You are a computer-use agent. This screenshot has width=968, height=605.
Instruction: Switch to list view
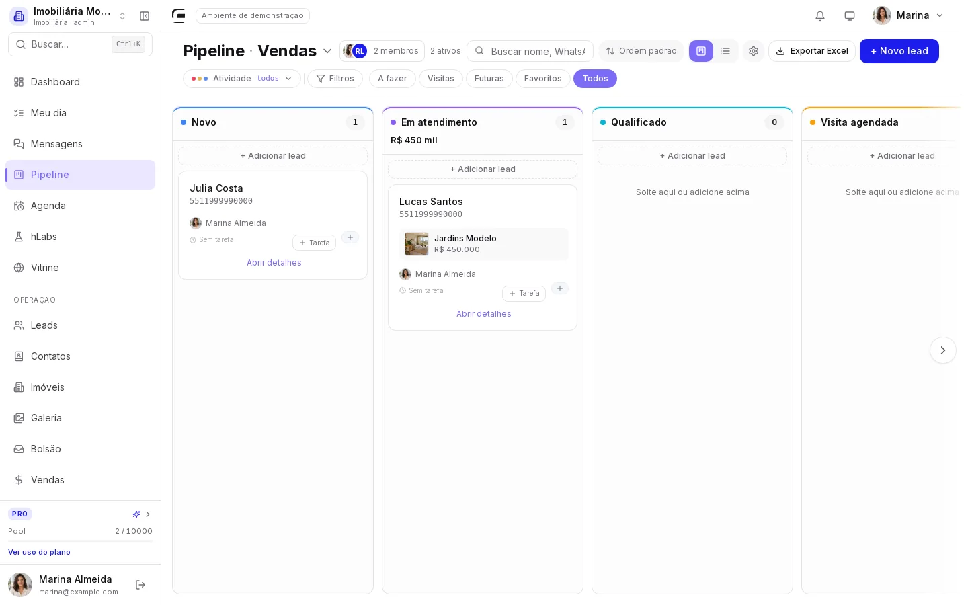(x=725, y=51)
